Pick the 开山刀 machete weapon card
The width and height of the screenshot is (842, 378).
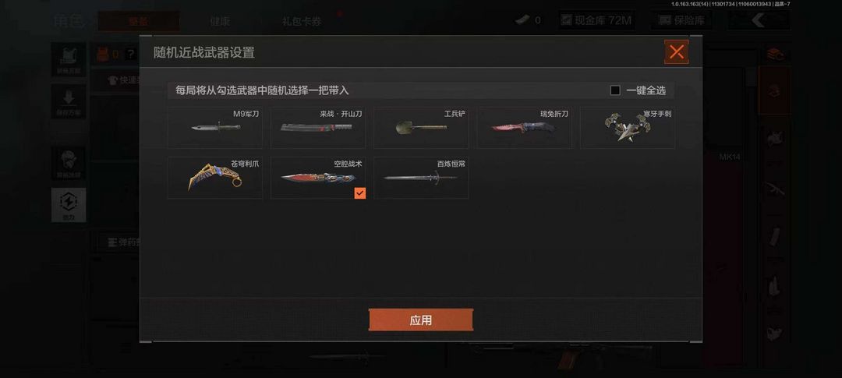[x=318, y=127]
